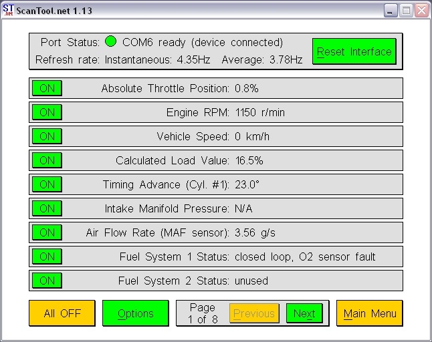The height and width of the screenshot is (342, 432).
Task: Click the Vehicle Speed value '0 km/h'
Action: coord(252,136)
